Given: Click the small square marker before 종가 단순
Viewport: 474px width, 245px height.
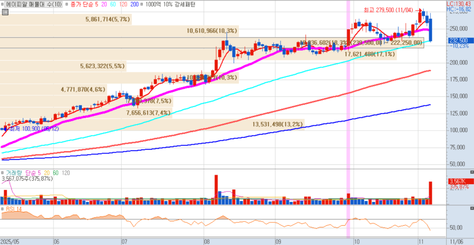Looking at the screenshot, I should click(x=67, y=4).
